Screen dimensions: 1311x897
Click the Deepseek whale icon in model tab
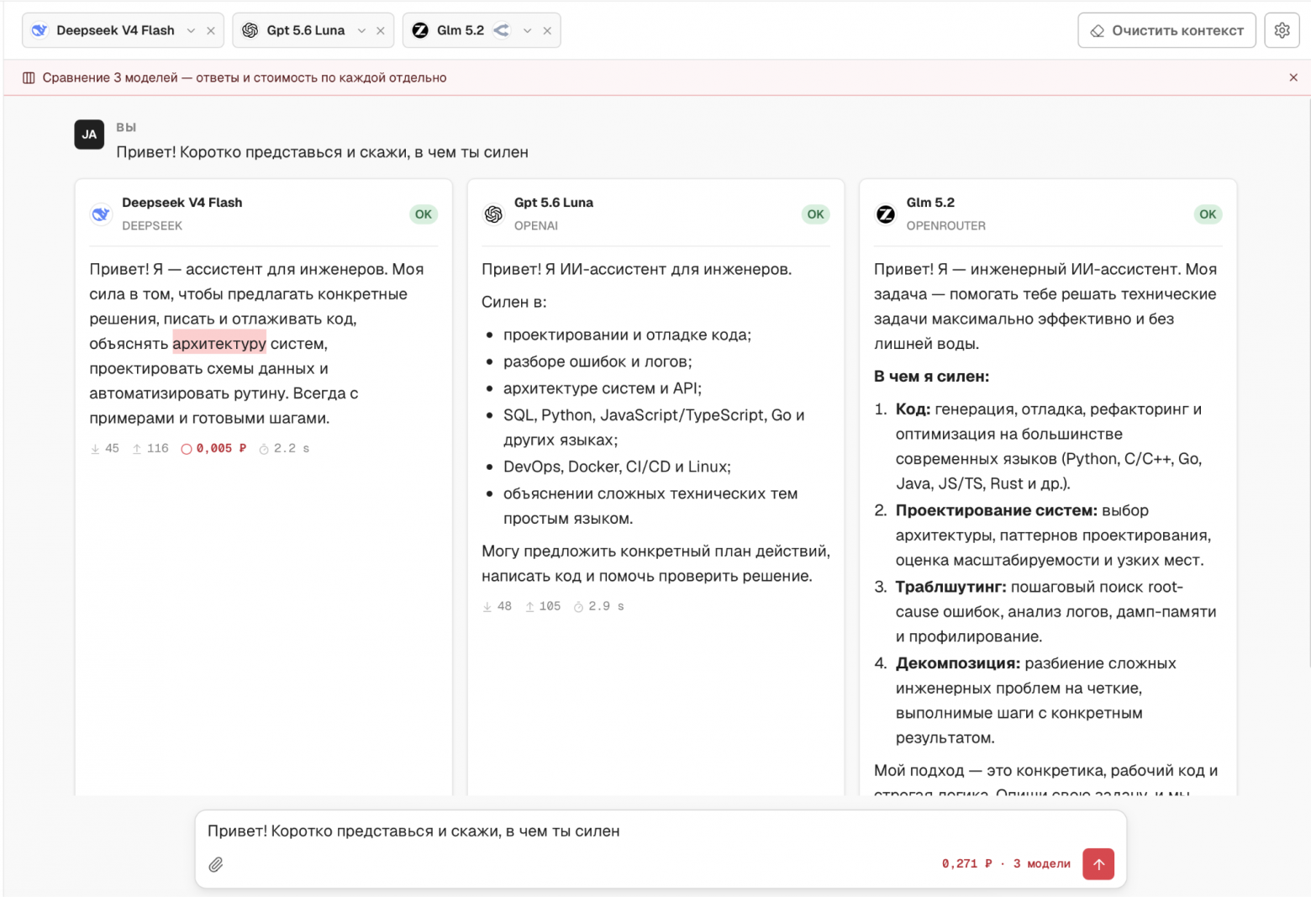(x=39, y=30)
